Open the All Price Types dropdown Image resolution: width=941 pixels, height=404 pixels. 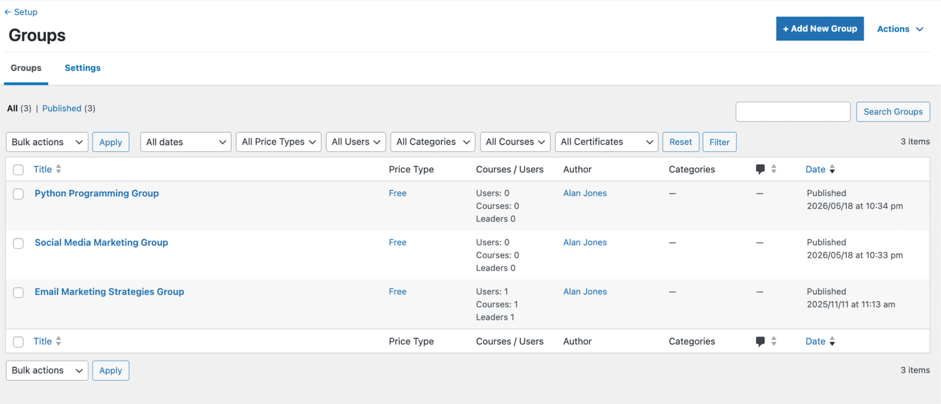pyautogui.click(x=279, y=142)
